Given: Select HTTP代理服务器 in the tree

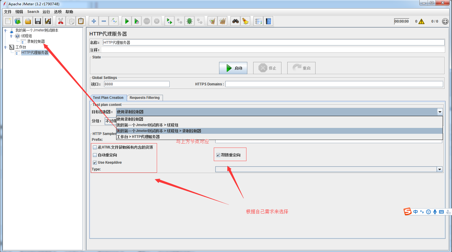Looking at the screenshot, I should (35, 53).
